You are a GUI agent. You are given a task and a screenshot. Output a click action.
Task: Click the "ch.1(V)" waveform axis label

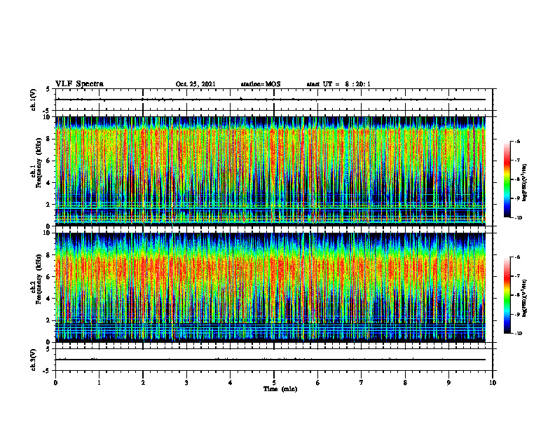(x=34, y=100)
